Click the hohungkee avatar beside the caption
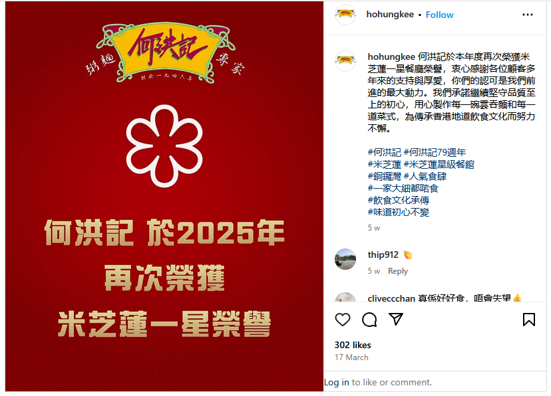 [345, 61]
